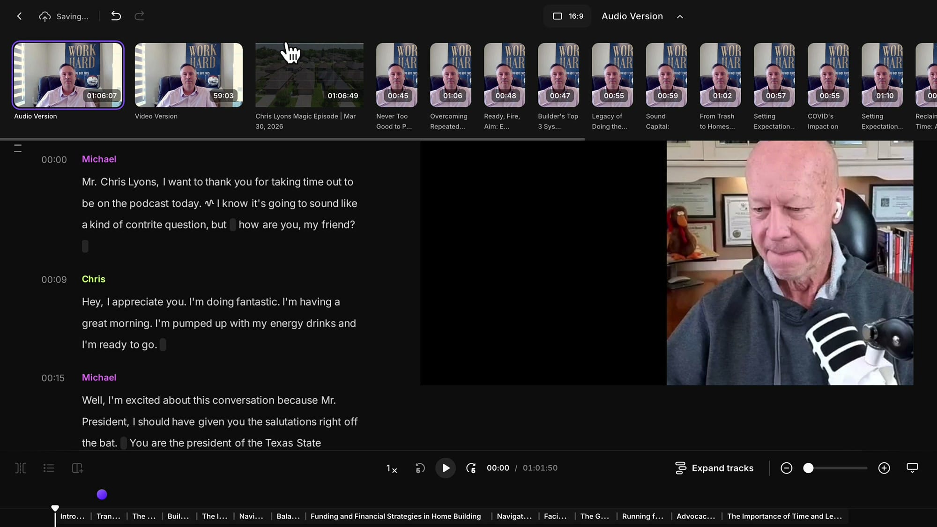Open the Audio Version project name dropdown
937x527 pixels.
(x=632, y=16)
